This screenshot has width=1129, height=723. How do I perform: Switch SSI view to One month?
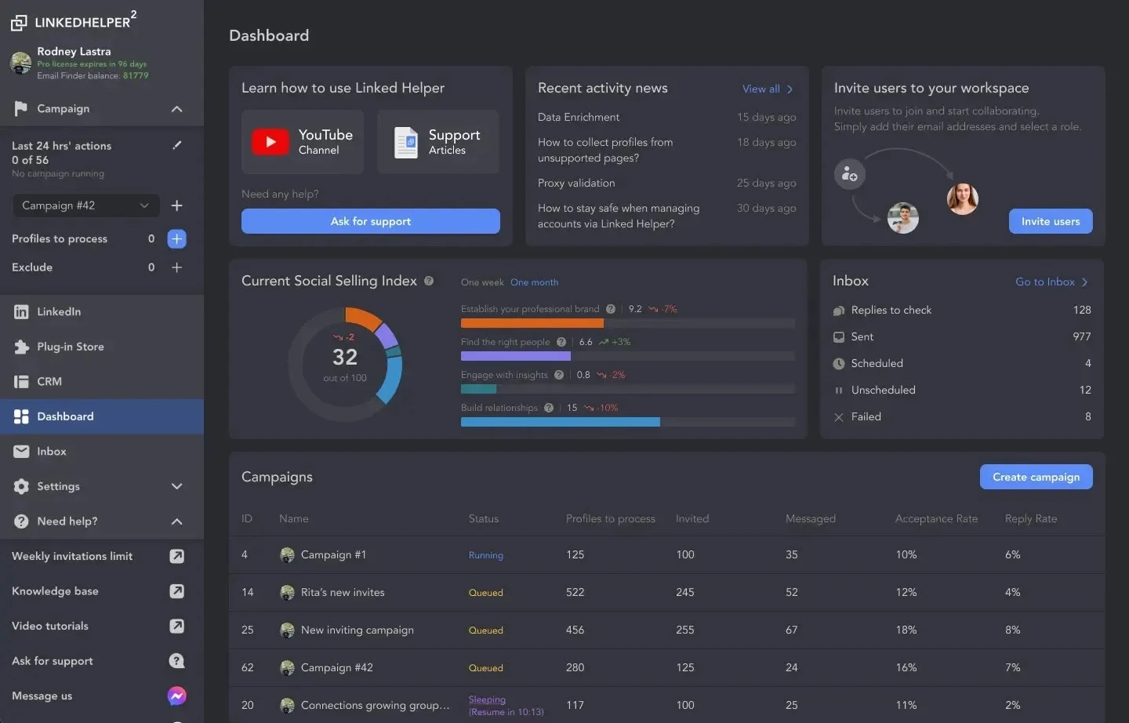point(535,282)
